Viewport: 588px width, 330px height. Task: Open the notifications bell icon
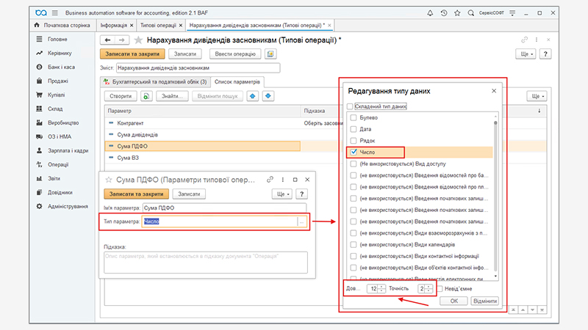(x=429, y=13)
